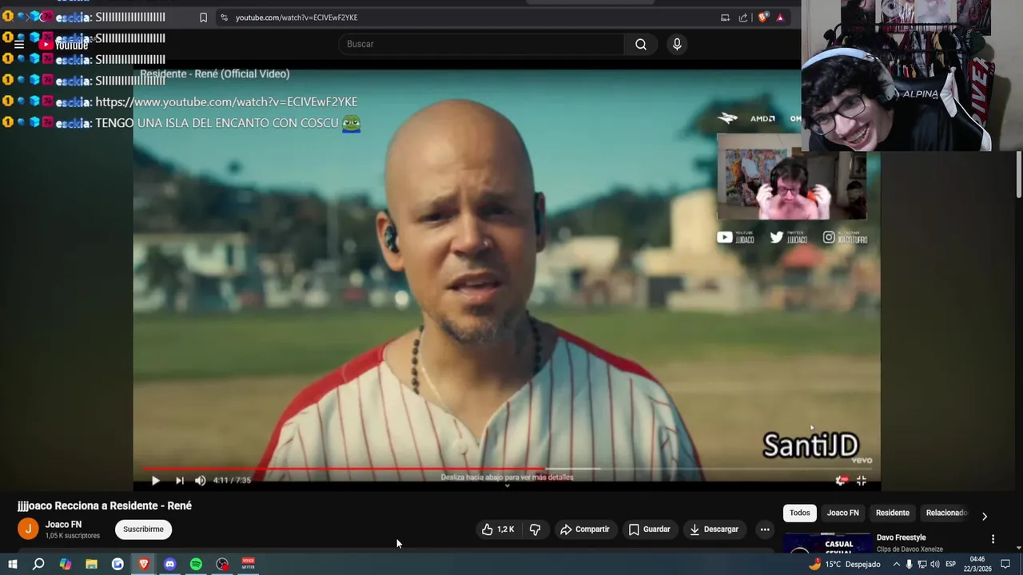The width and height of the screenshot is (1023, 575).
Task: Open Brave Shields lion icon
Action: pyautogui.click(x=762, y=18)
